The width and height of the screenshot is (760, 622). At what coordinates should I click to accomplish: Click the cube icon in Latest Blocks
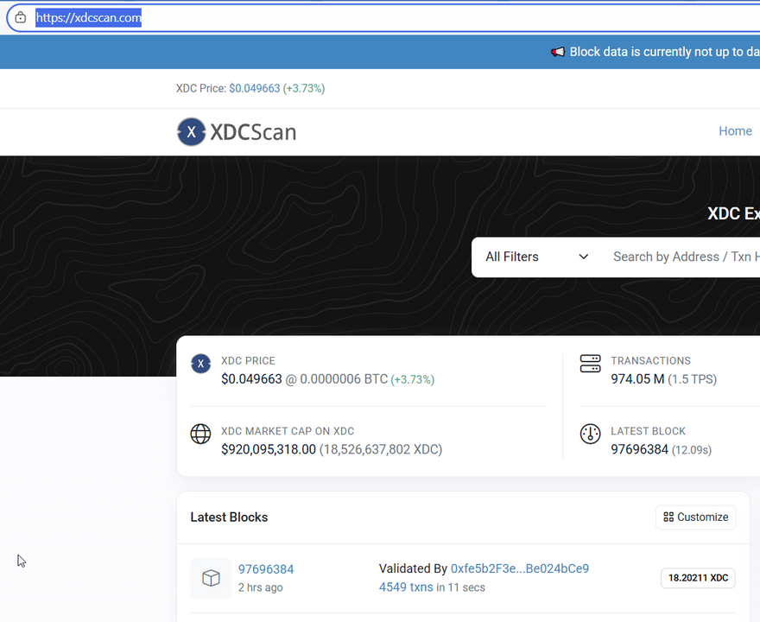pos(211,579)
